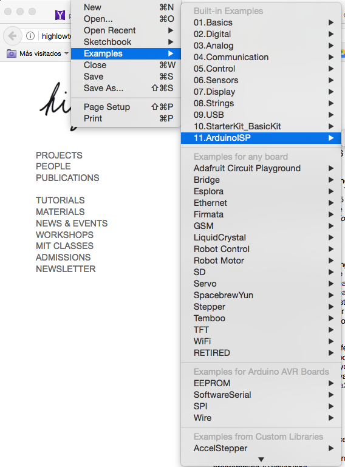Click the MATERIALS link
The width and height of the screenshot is (345, 467).
tap(60, 212)
